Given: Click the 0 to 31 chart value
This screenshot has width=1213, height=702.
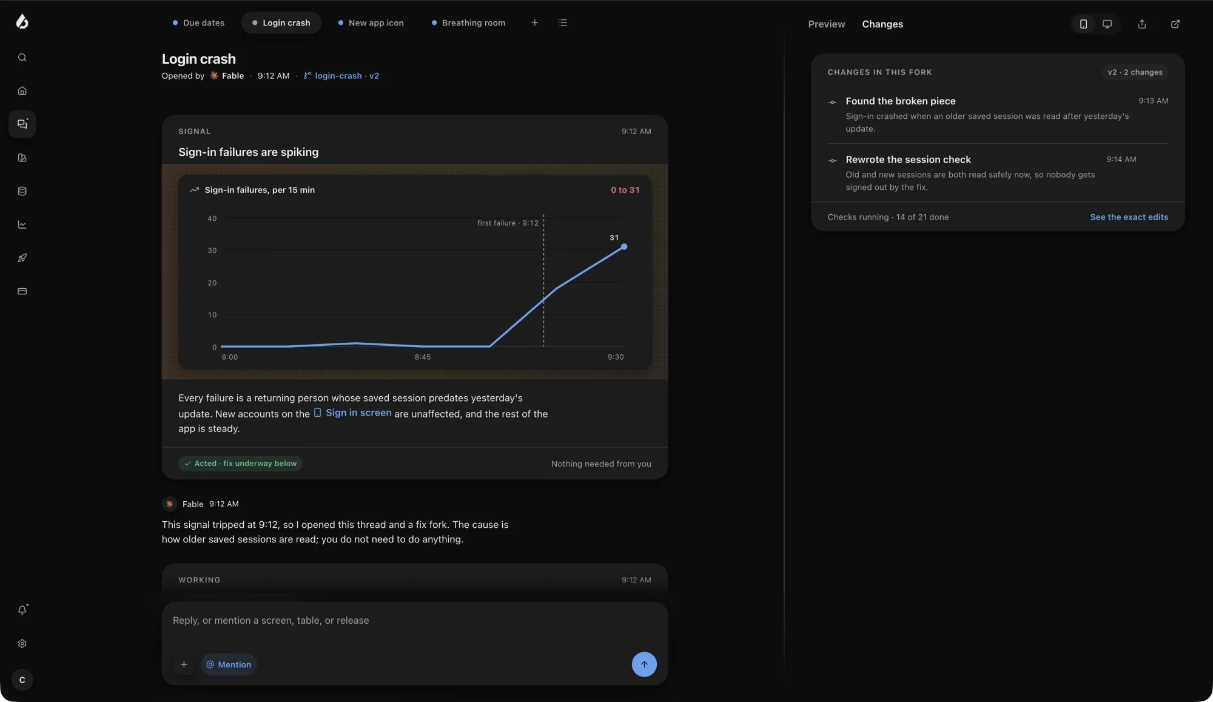Looking at the screenshot, I should [625, 190].
